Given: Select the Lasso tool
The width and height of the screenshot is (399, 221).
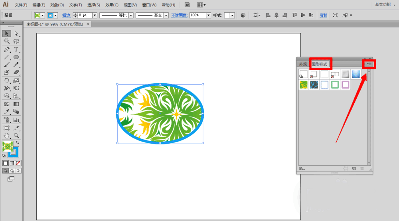Looking at the screenshot, I should click(16, 41).
